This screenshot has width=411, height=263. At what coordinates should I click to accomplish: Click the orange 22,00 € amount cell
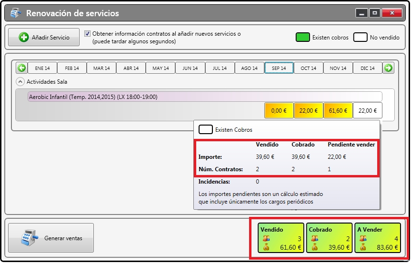pyautogui.click(x=309, y=111)
